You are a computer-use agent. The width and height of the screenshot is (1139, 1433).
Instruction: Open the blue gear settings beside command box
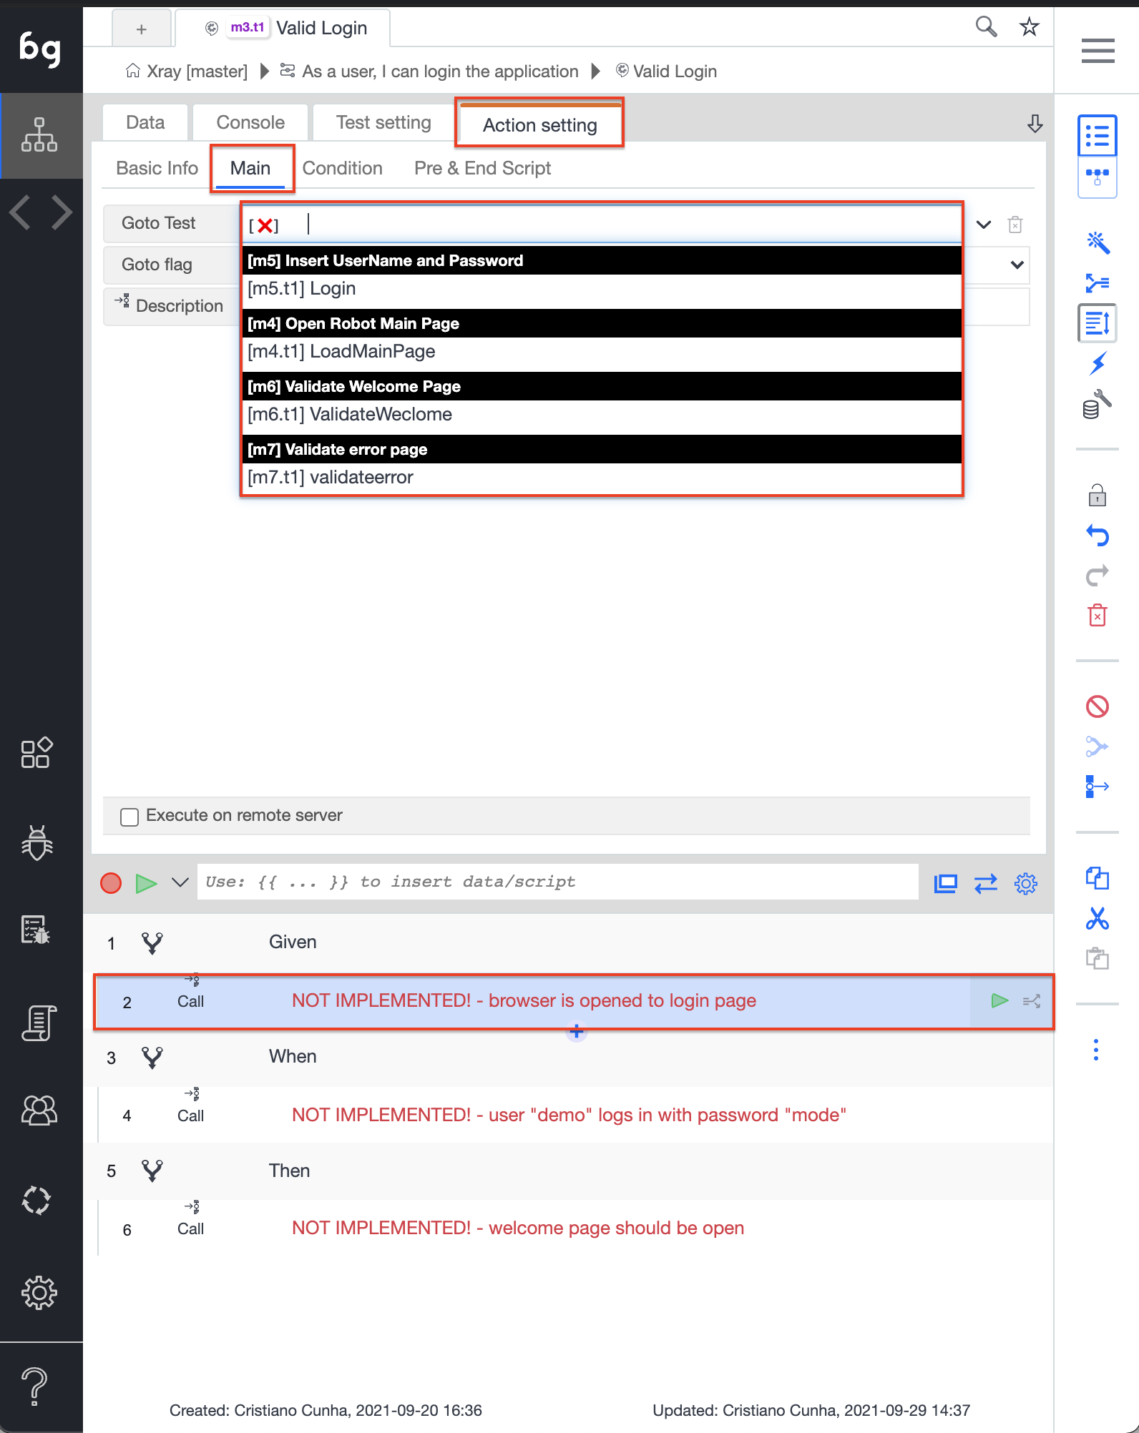(x=1026, y=883)
